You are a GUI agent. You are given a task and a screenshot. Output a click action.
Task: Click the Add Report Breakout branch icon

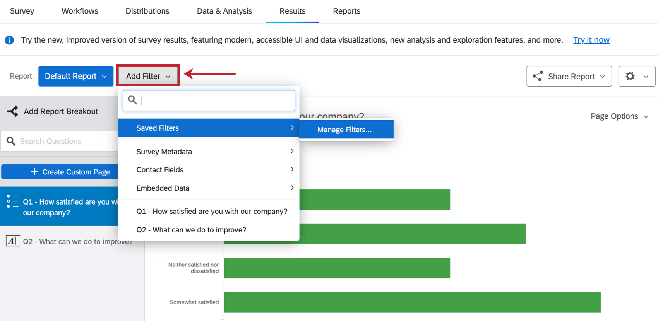coord(13,111)
